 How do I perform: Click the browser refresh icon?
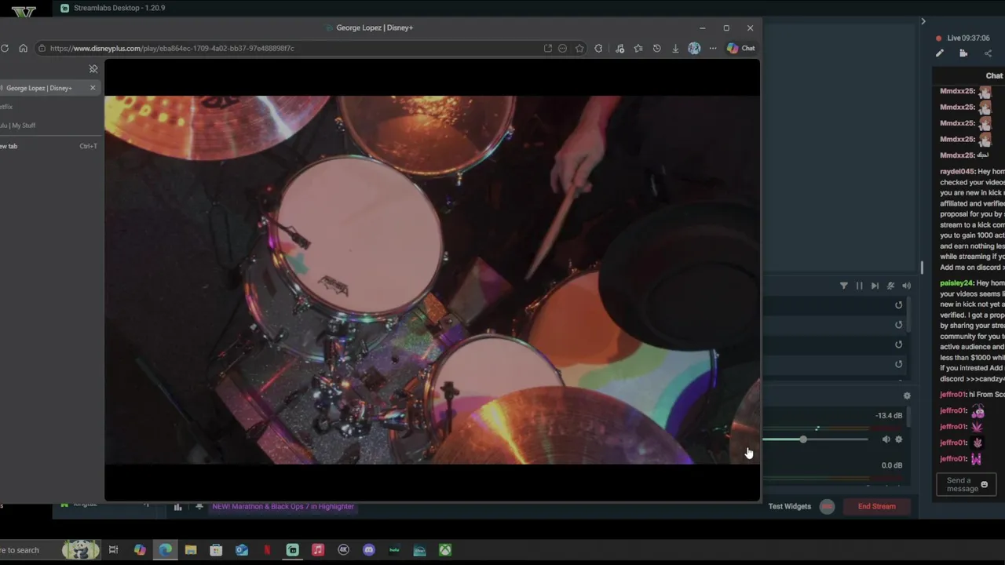pyautogui.click(x=5, y=48)
